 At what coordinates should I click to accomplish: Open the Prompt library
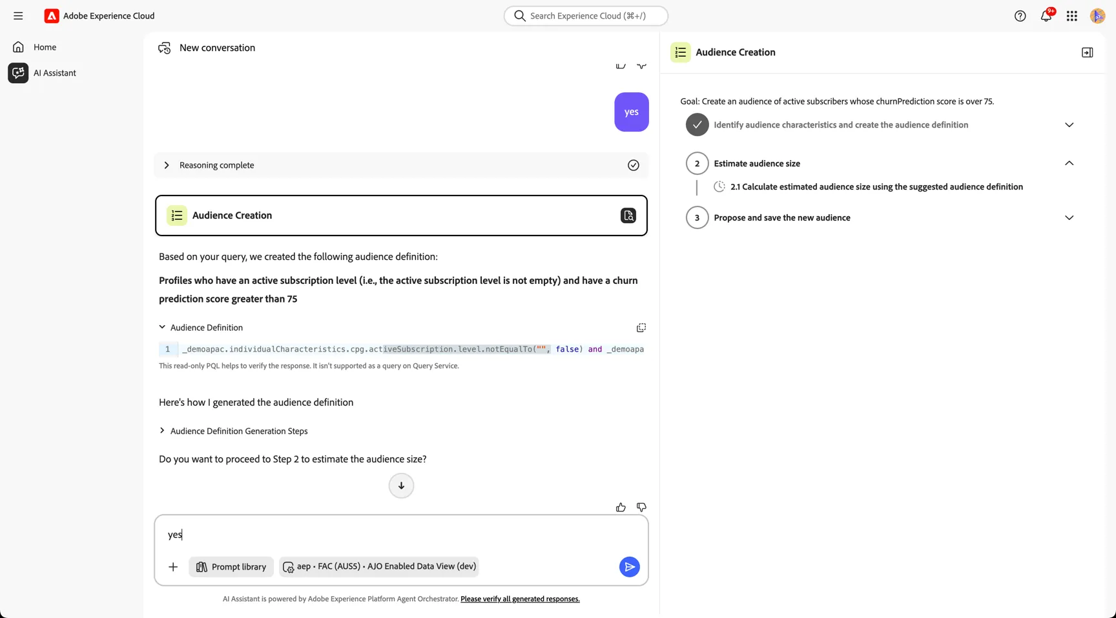[231, 567]
